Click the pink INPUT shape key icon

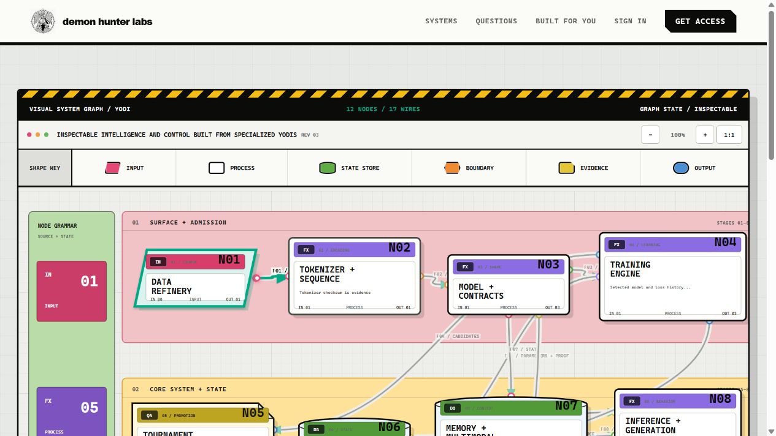pos(113,168)
